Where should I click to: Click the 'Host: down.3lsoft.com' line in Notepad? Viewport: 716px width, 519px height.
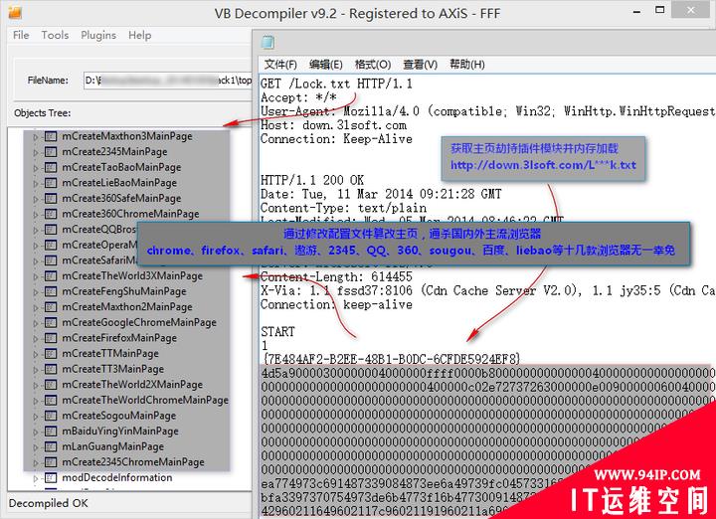tap(333, 125)
